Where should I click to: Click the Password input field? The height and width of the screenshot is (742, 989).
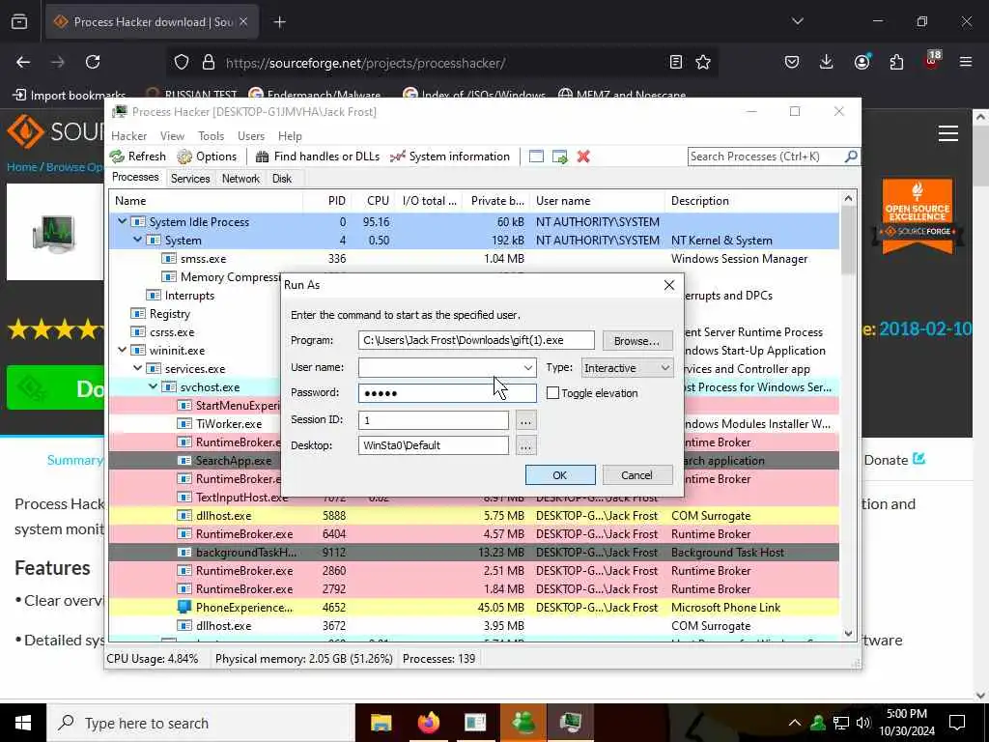coord(447,393)
